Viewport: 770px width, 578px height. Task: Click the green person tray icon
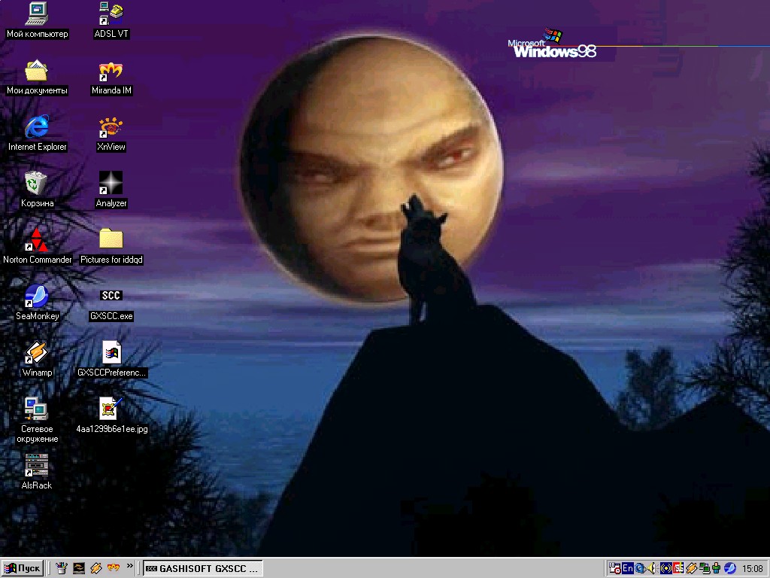tap(717, 569)
